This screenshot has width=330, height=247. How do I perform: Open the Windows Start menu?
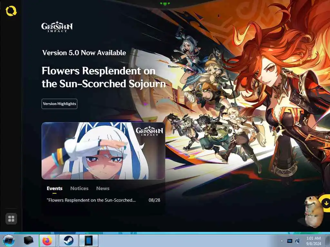pos(9,241)
